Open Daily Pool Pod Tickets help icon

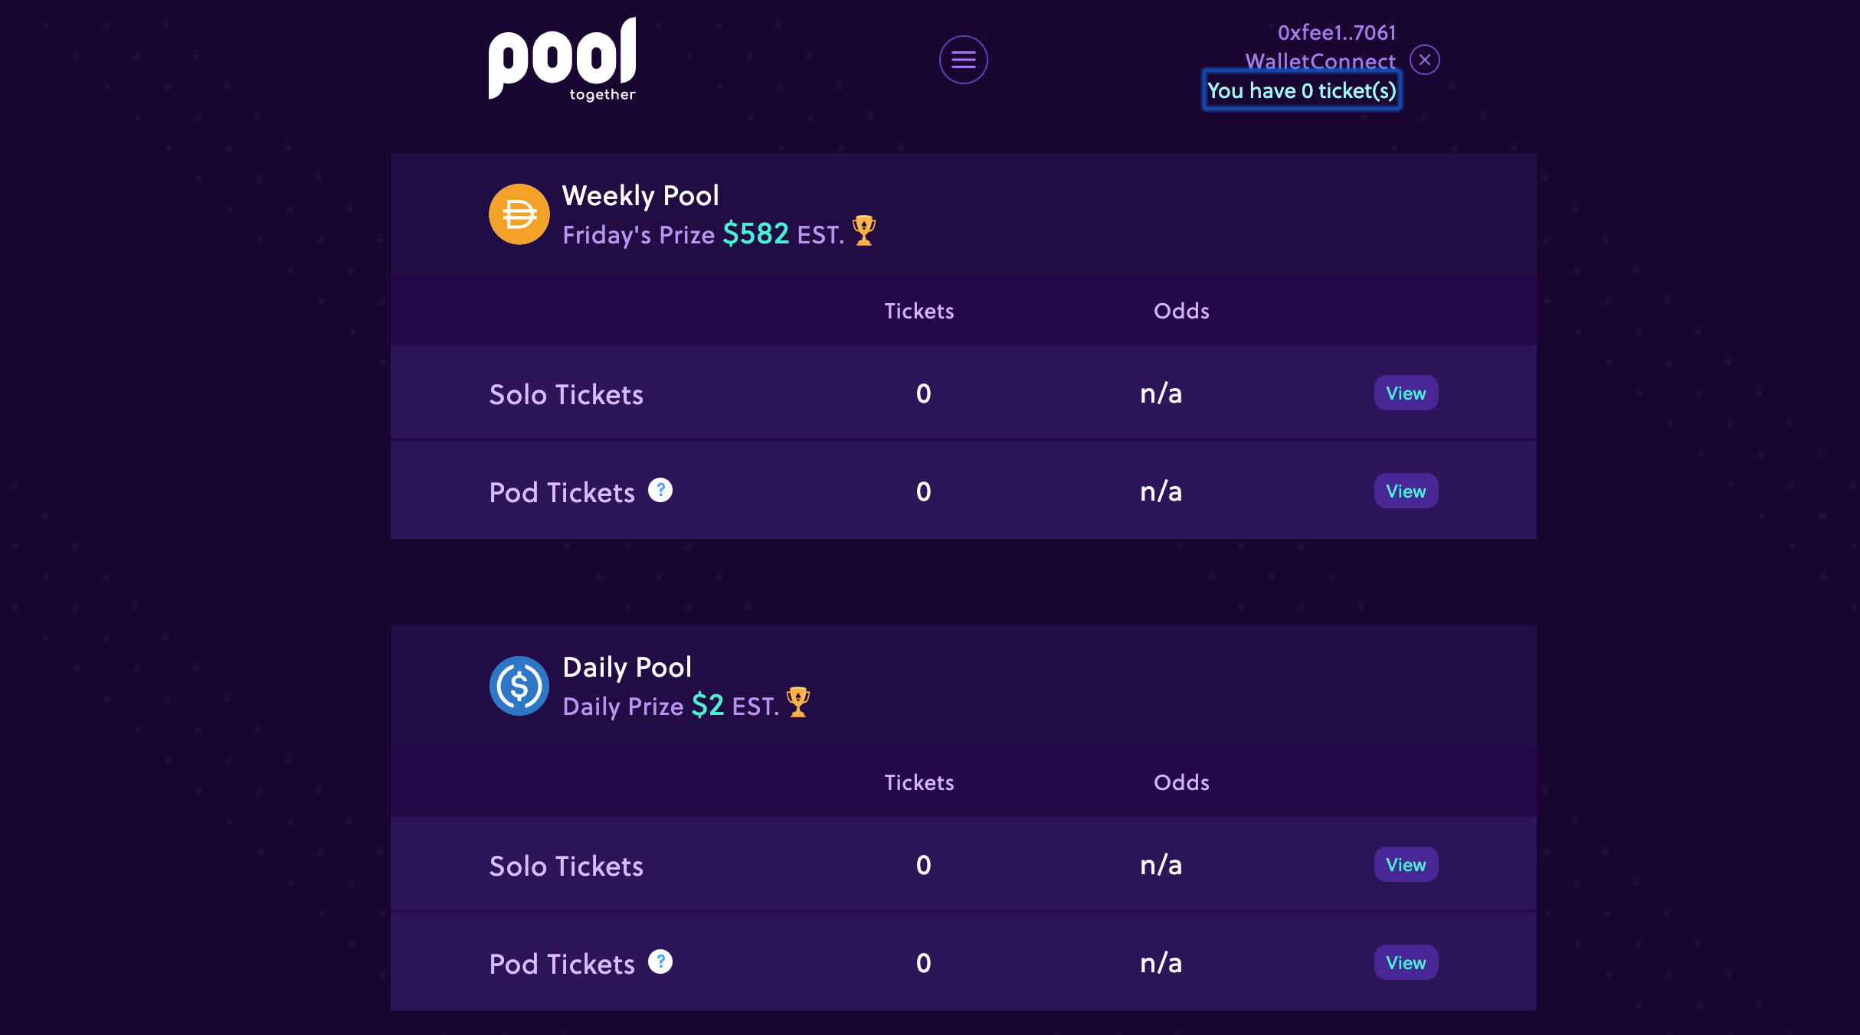[x=660, y=962]
